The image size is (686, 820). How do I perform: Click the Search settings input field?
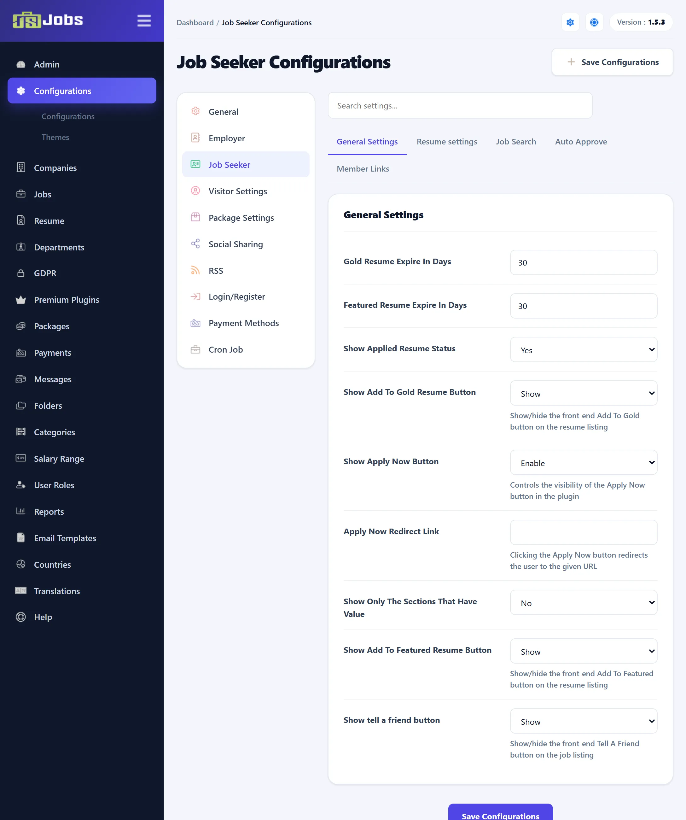pos(460,105)
